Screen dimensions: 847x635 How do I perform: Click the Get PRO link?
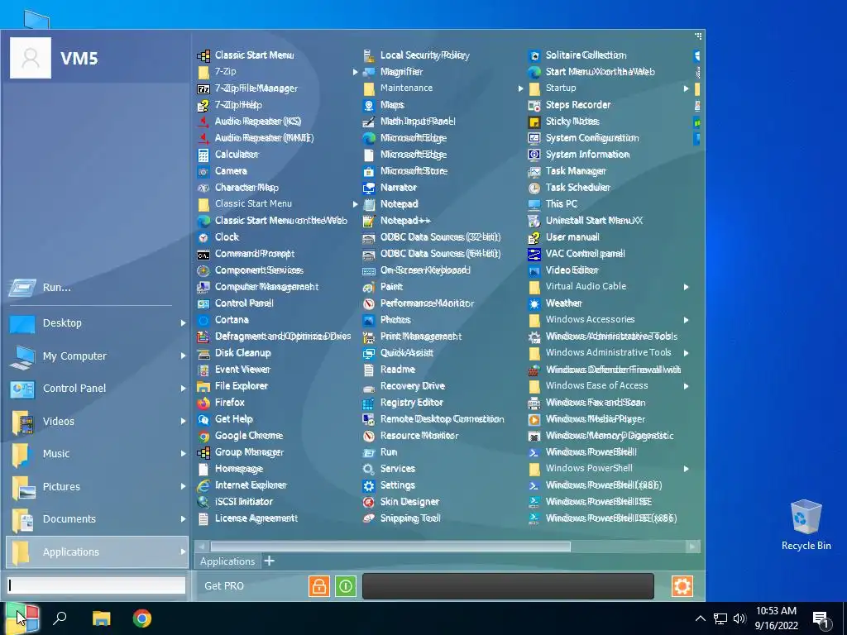(224, 586)
